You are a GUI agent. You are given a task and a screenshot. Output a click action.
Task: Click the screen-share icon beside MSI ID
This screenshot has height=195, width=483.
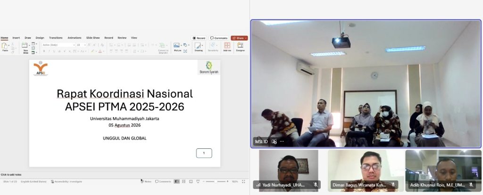tap(274, 141)
